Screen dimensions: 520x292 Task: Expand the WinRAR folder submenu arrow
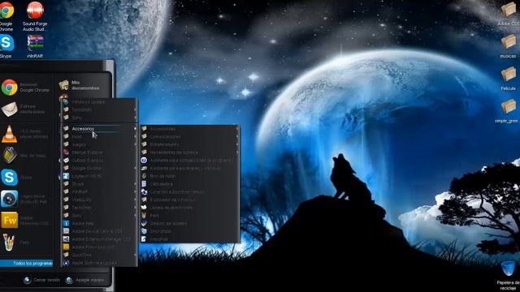tap(135, 191)
